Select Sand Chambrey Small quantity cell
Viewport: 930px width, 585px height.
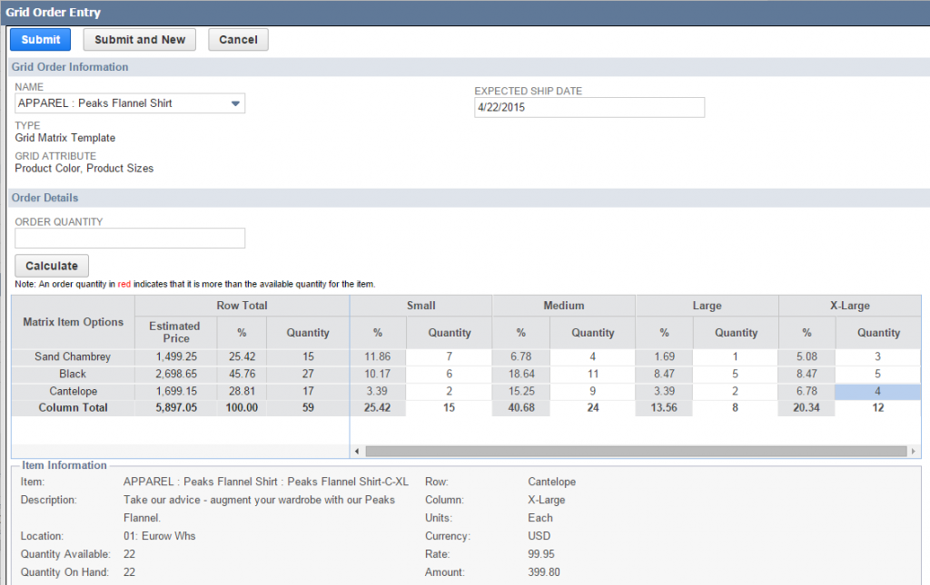pos(449,357)
